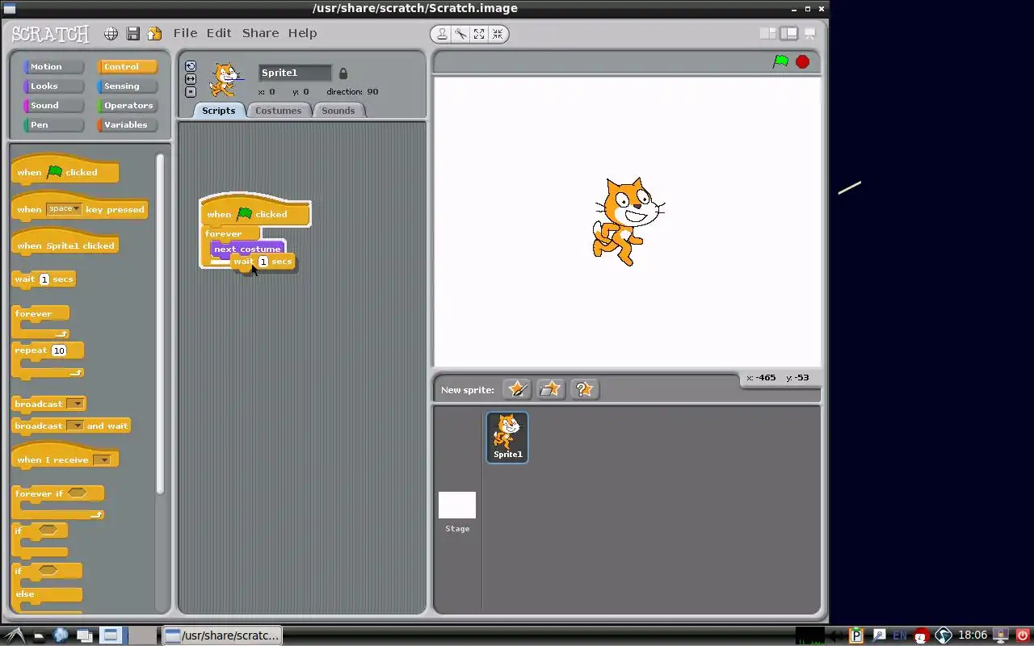Choose new sprite from file

pyautogui.click(x=550, y=389)
